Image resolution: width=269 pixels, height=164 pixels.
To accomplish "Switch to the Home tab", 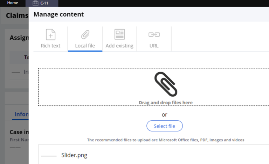I will pos(13,3).
